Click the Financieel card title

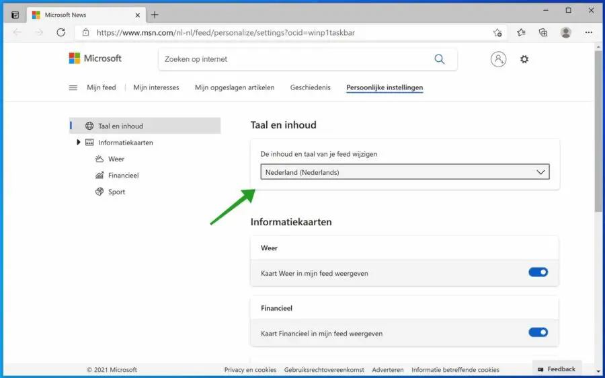click(x=277, y=308)
